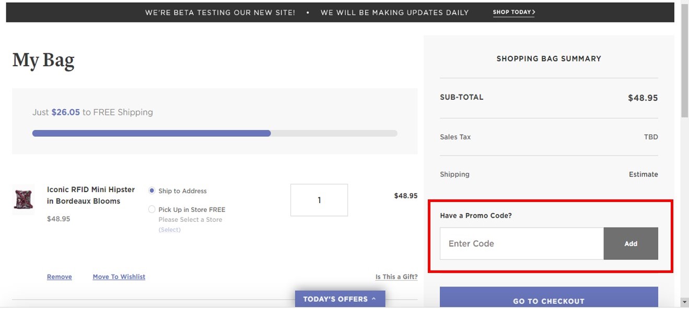Open the Iconic RFID Mini Hipster product link
Screen dimensions: 689x309
pyautogui.click(x=91, y=195)
